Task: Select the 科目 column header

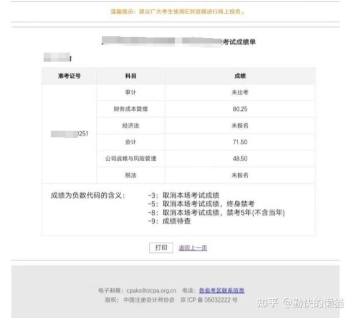Action: pyautogui.click(x=131, y=76)
